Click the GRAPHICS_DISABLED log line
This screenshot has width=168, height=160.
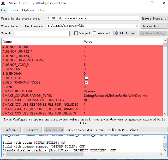(59, 150)
